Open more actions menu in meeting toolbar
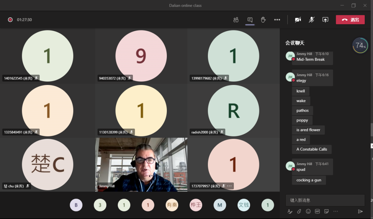Screen dimensions: 373x219 tap(277, 20)
